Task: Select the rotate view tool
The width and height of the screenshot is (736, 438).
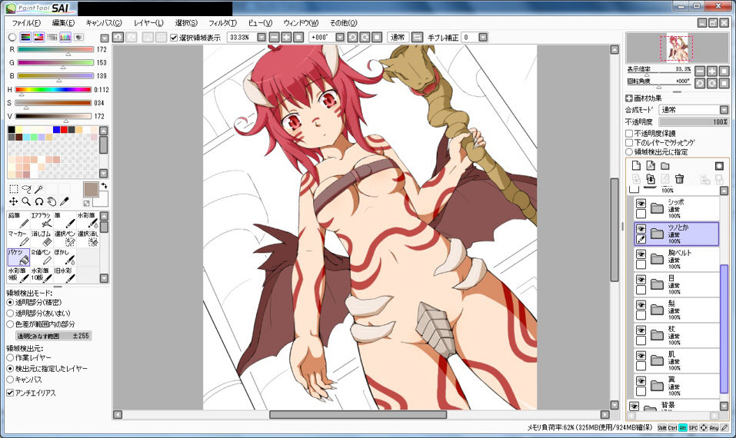Action: [39, 201]
